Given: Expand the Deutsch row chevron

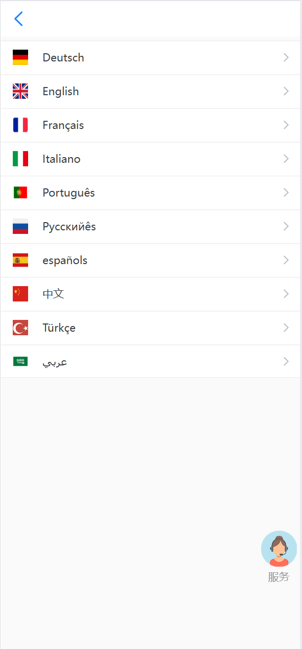Looking at the screenshot, I should click(x=286, y=57).
